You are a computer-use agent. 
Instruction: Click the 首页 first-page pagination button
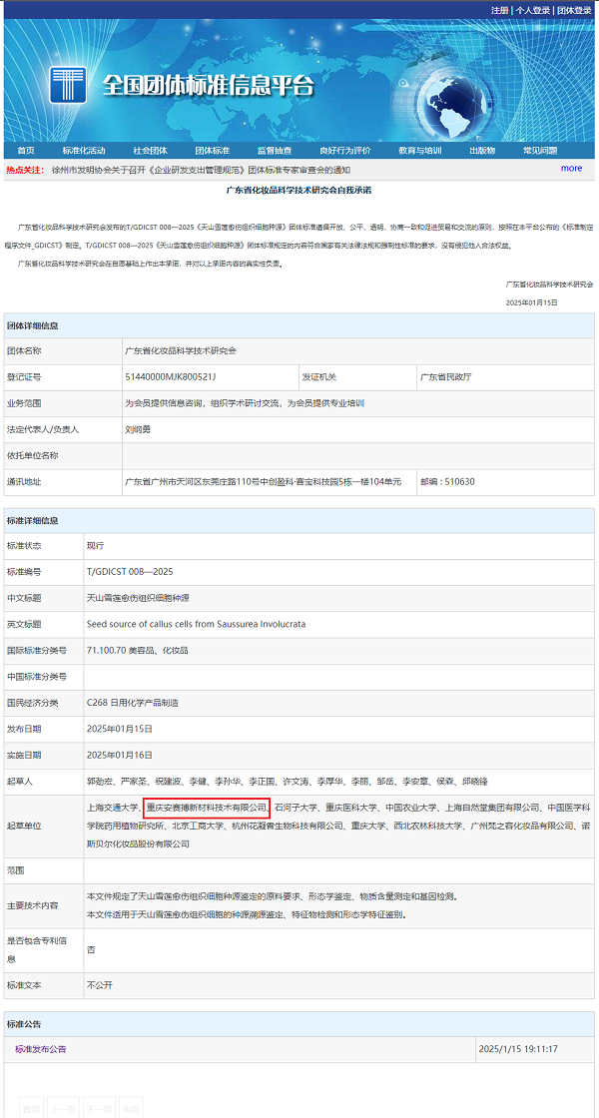coord(32,1108)
